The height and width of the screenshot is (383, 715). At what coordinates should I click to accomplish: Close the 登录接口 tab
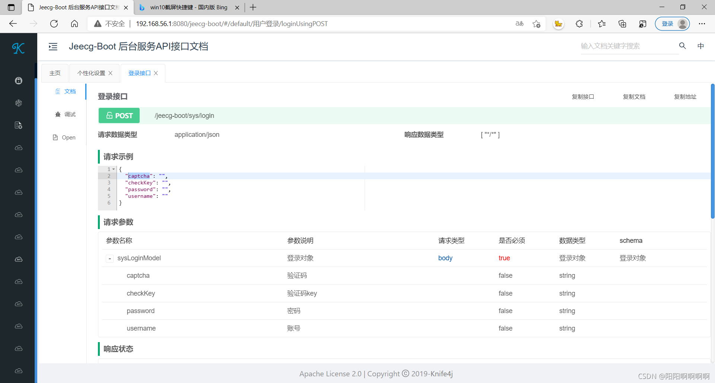click(156, 73)
